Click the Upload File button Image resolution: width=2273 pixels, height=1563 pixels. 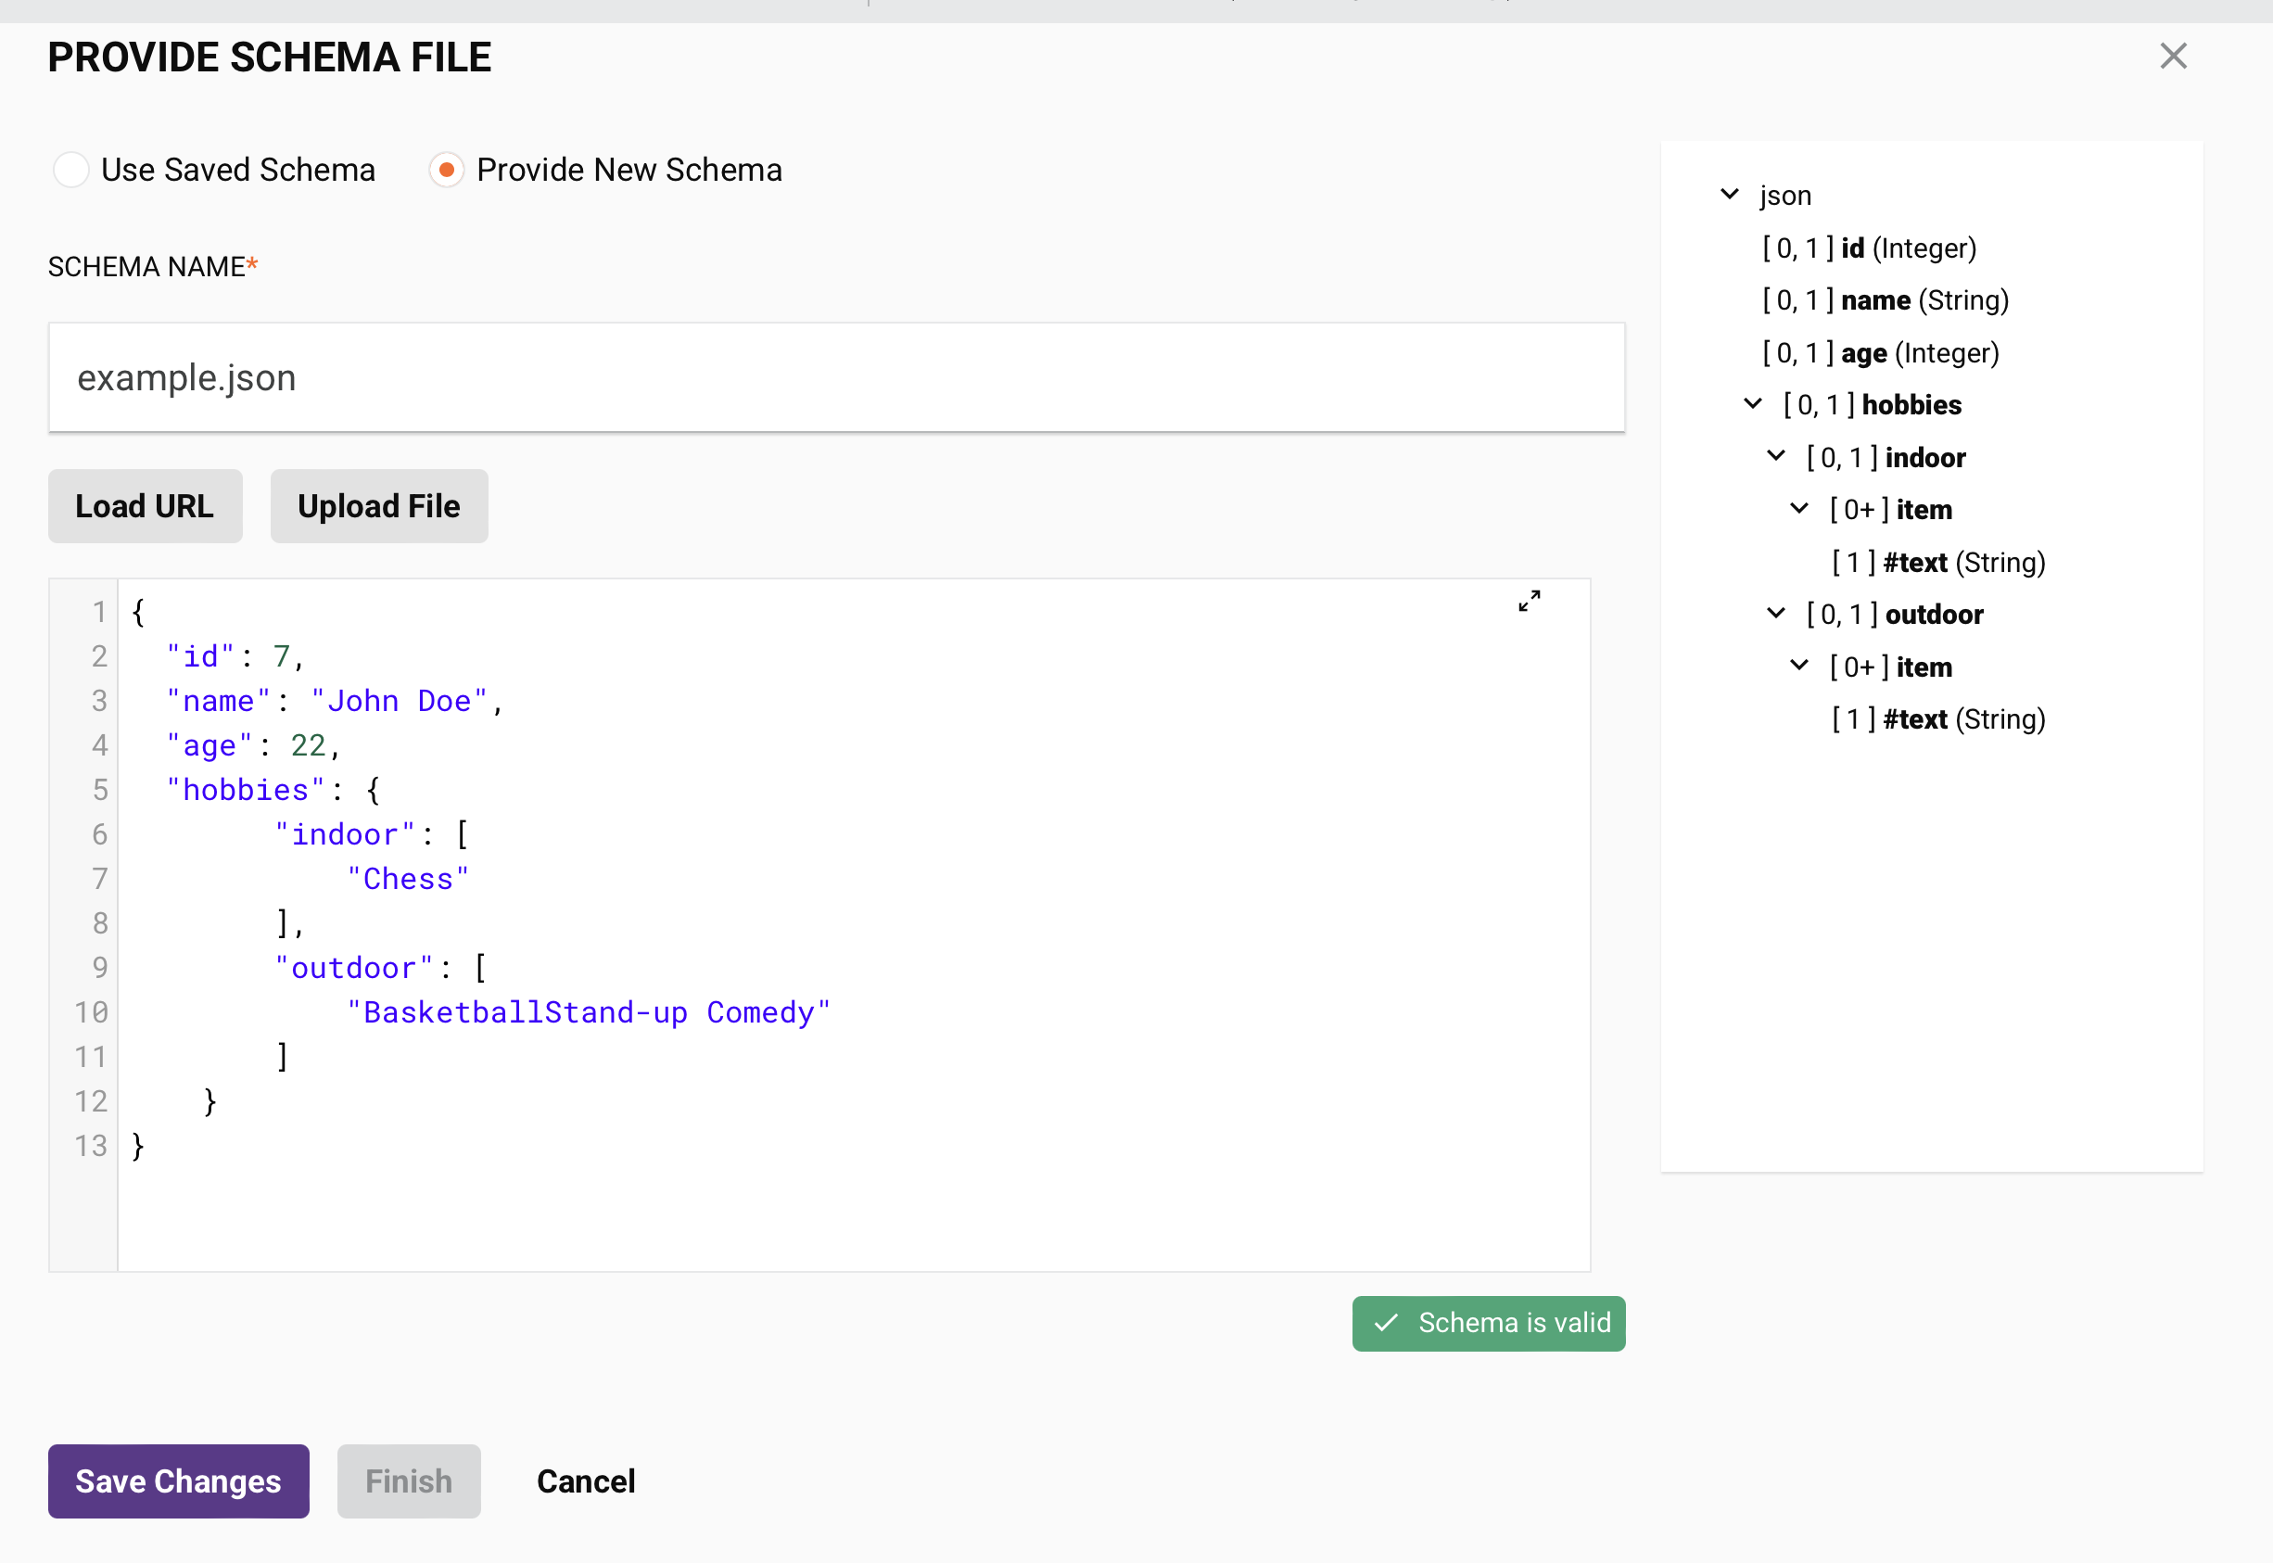378,506
